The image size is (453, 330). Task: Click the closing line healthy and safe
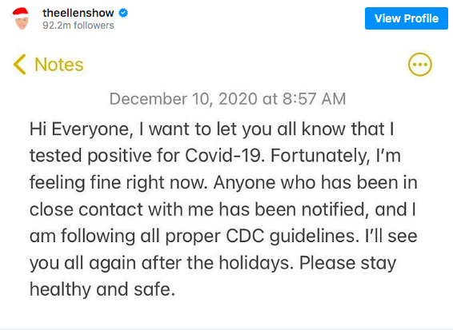point(102,290)
